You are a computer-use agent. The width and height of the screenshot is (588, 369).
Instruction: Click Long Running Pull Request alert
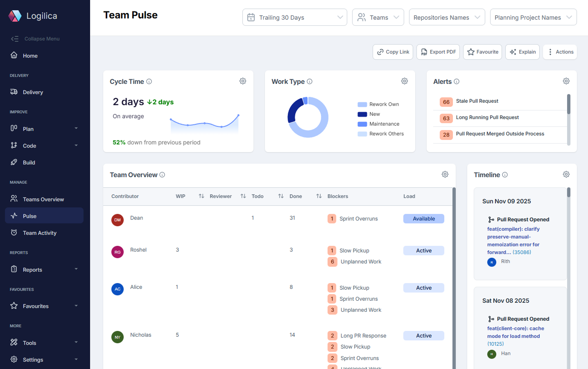(x=500, y=118)
